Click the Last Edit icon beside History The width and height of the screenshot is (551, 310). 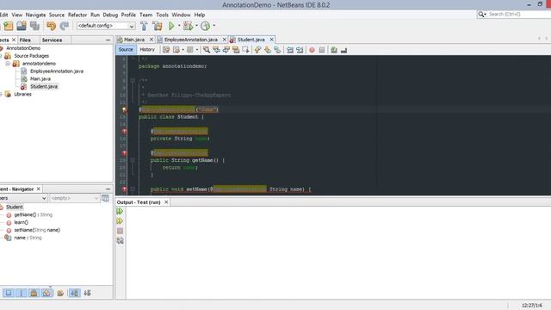pos(166,50)
